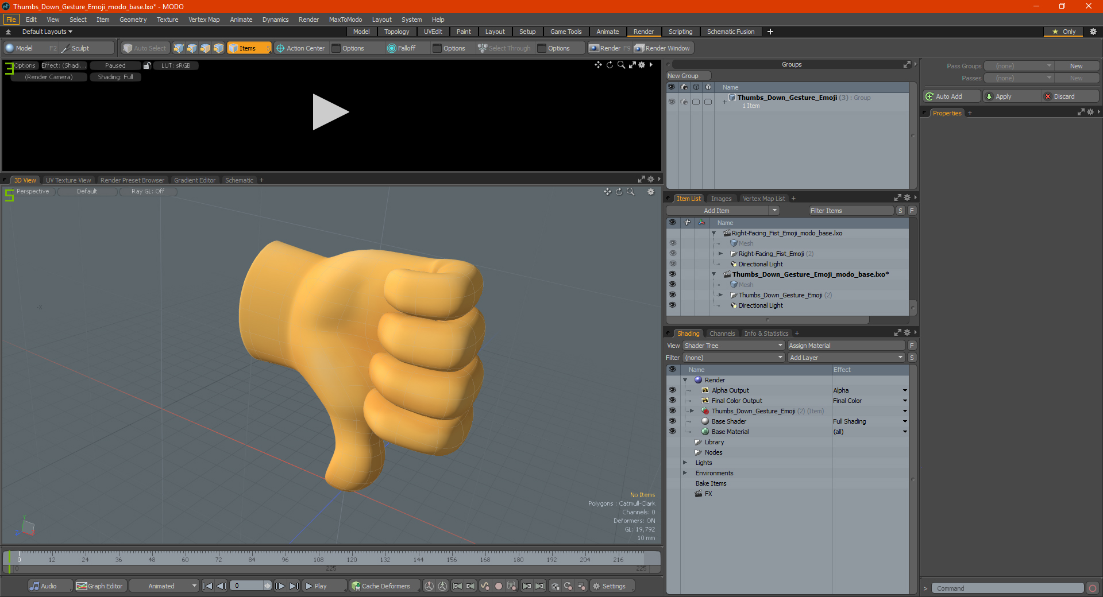Go to last frame
The height and width of the screenshot is (597, 1103).
pyautogui.click(x=294, y=586)
